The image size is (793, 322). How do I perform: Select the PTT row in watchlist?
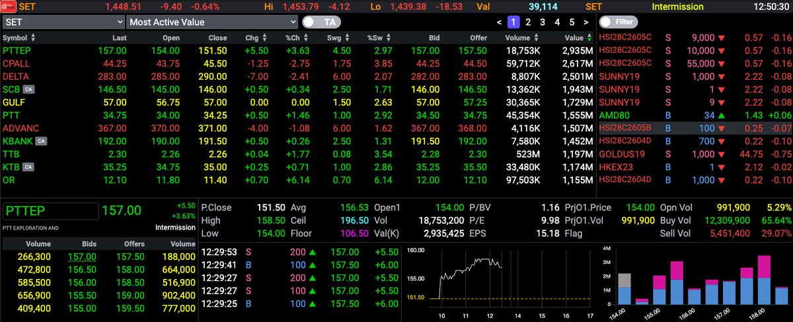point(297,115)
